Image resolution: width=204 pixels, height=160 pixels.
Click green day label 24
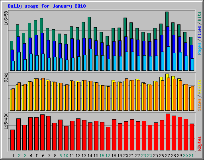[x=149, y=156]
